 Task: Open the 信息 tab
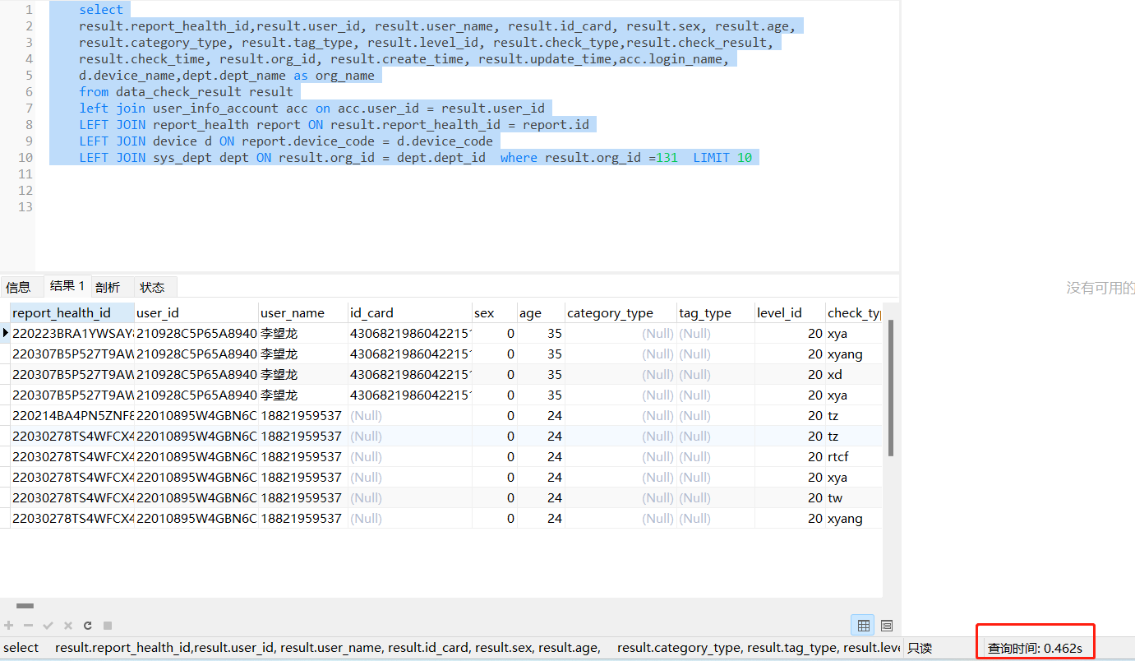[x=18, y=287]
